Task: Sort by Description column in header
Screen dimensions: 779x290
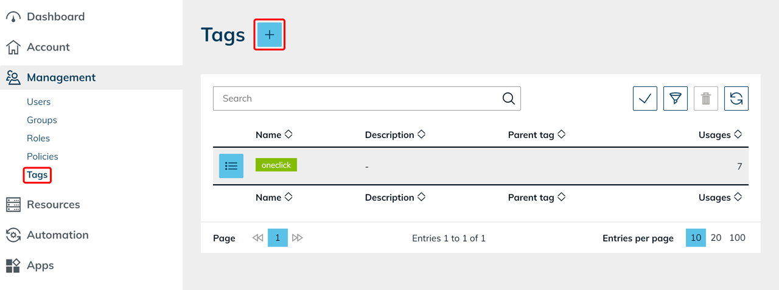Action: [394, 135]
